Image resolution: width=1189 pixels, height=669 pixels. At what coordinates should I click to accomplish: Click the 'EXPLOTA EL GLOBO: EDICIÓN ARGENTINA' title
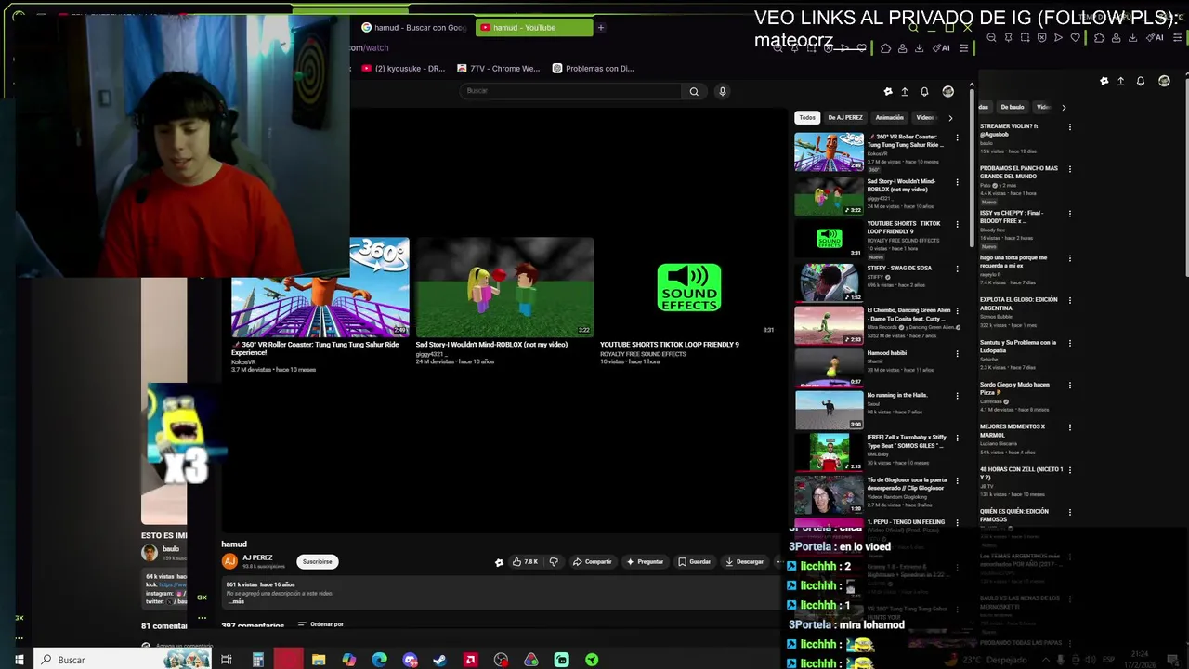1019,304
